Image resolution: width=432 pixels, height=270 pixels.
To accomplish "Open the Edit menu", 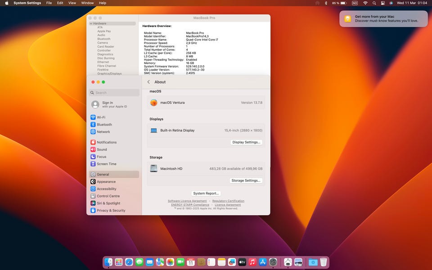I will [60, 3].
